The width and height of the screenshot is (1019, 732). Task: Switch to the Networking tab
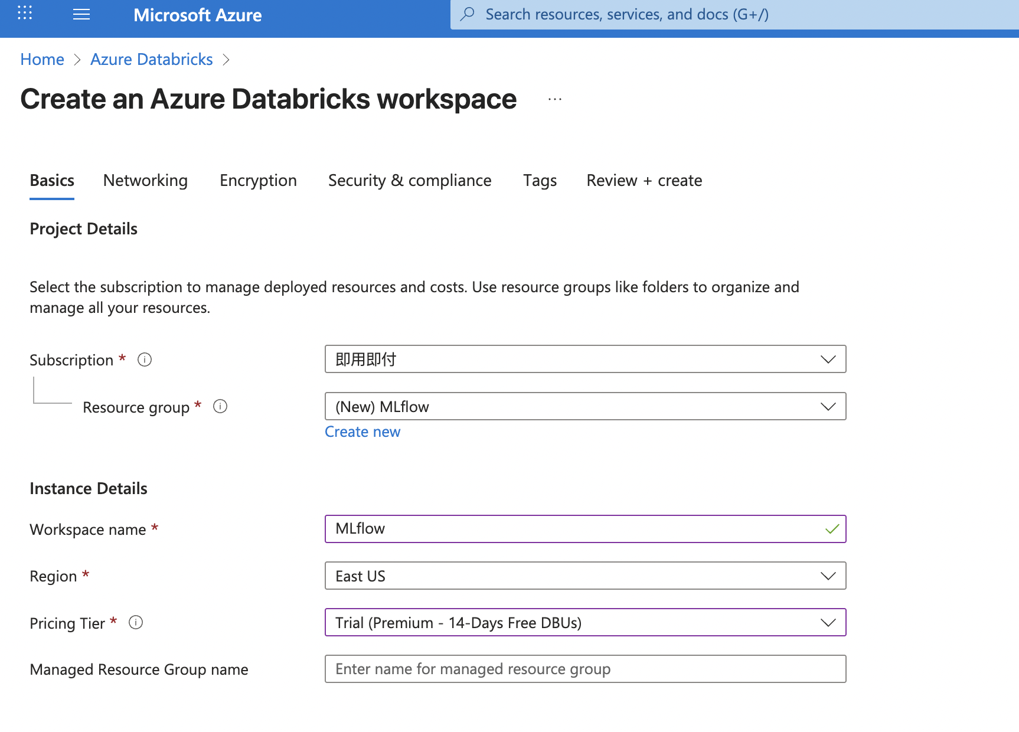point(146,181)
